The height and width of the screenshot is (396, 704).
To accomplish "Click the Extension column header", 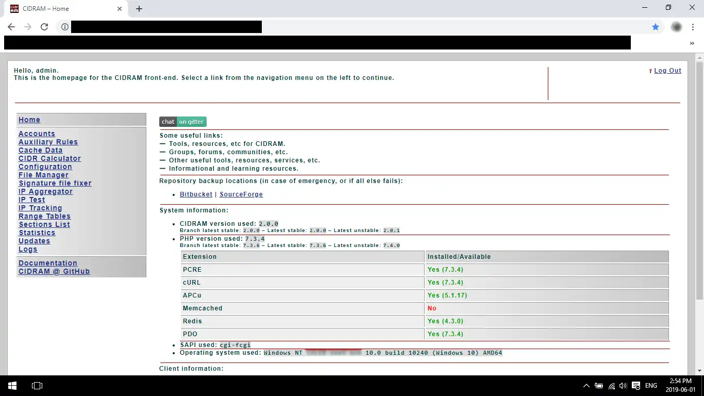I will click(x=303, y=257).
